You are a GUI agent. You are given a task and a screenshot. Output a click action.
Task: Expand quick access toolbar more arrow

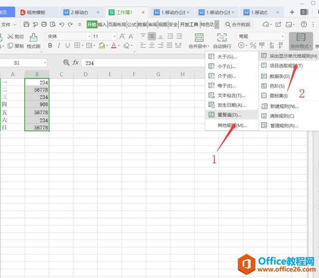[x=80, y=24]
